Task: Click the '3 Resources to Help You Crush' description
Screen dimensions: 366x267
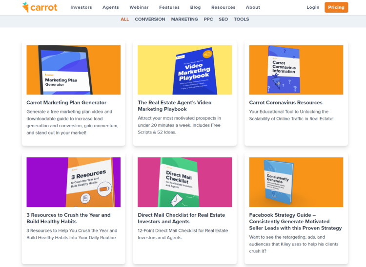Action: coord(72,234)
